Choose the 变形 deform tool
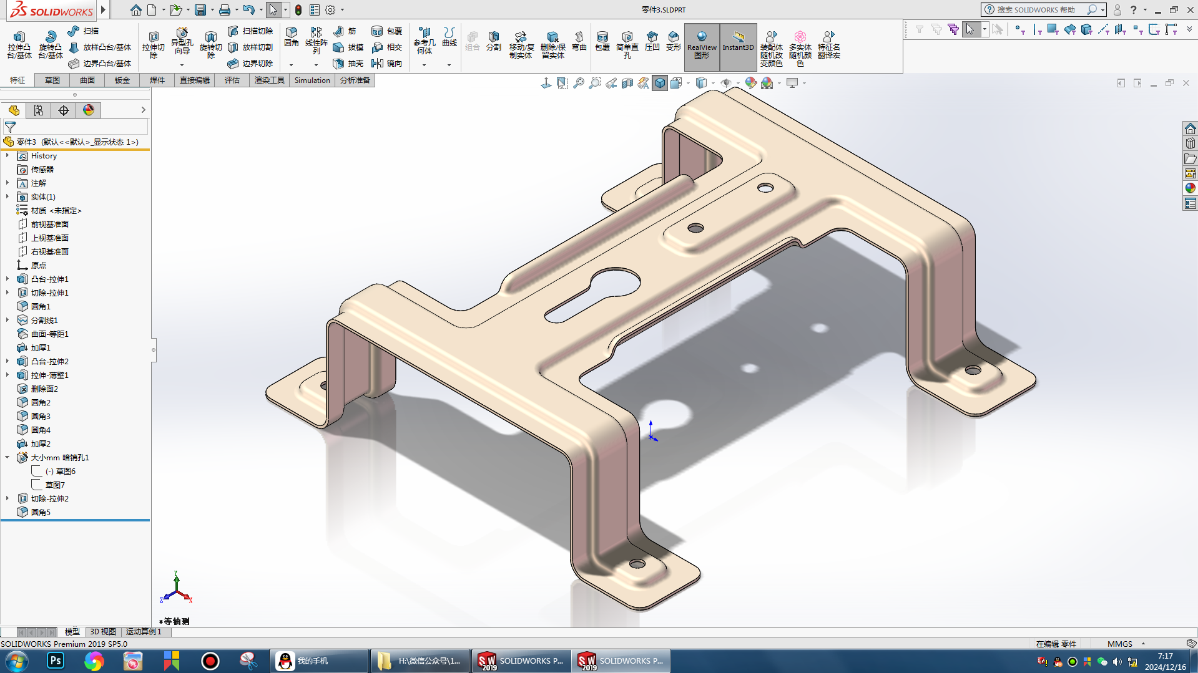The height and width of the screenshot is (673, 1198). click(x=674, y=41)
